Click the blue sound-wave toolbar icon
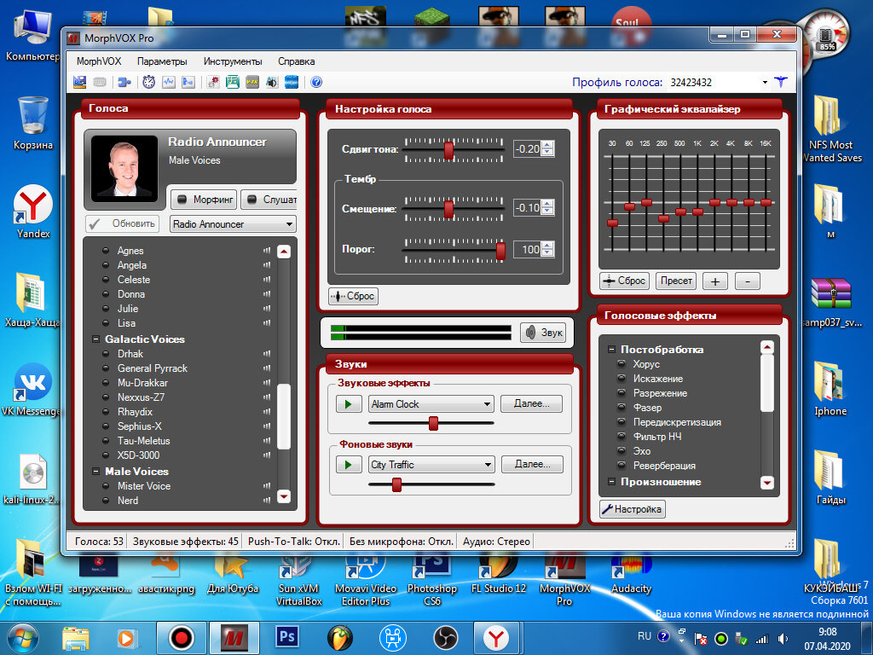 [x=292, y=83]
